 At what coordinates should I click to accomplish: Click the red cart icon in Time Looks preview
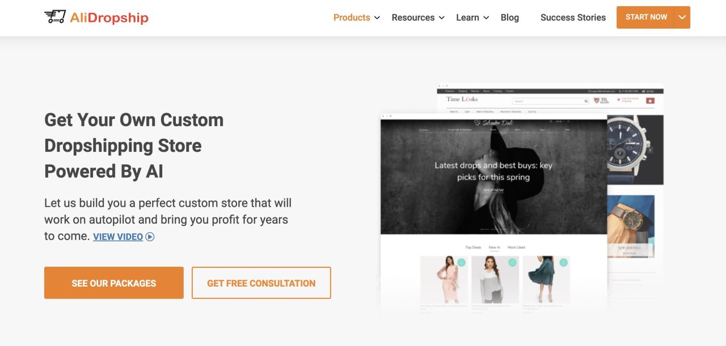[x=650, y=101]
